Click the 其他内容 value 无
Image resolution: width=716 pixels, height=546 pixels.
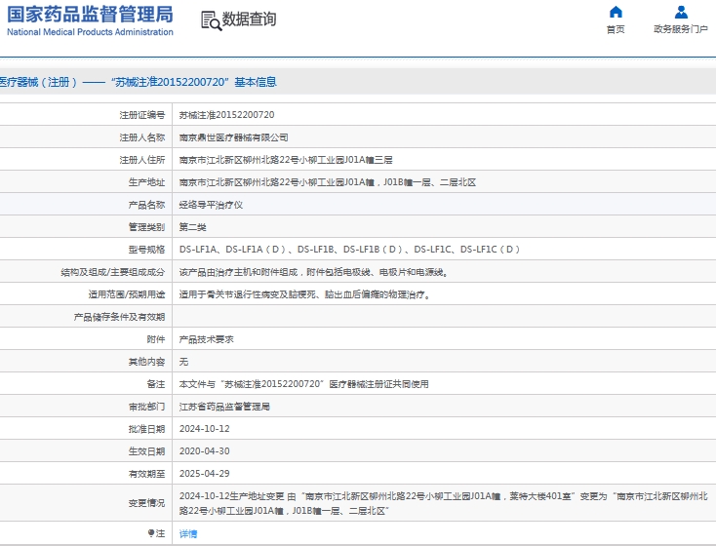[x=183, y=362]
